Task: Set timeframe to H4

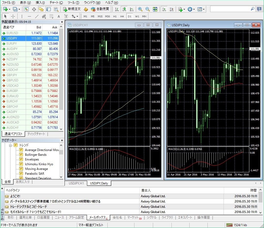Action: pyautogui.click(x=122, y=16)
